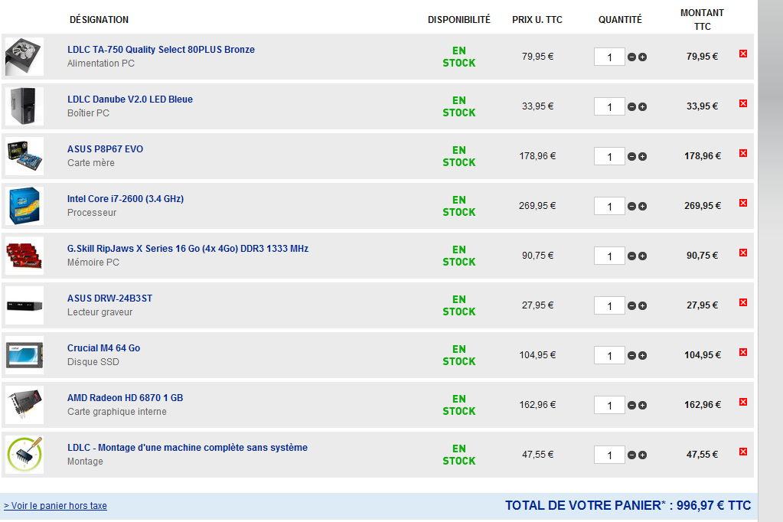The width and height of the screenshot is (783, 522).
Task: Add one more G.Skill RipJaws memory kit
Action: tap(643, 256)
